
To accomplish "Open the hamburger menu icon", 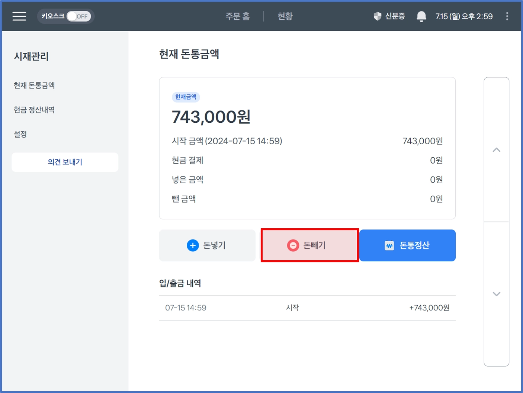I will click(x=19, y=16).
